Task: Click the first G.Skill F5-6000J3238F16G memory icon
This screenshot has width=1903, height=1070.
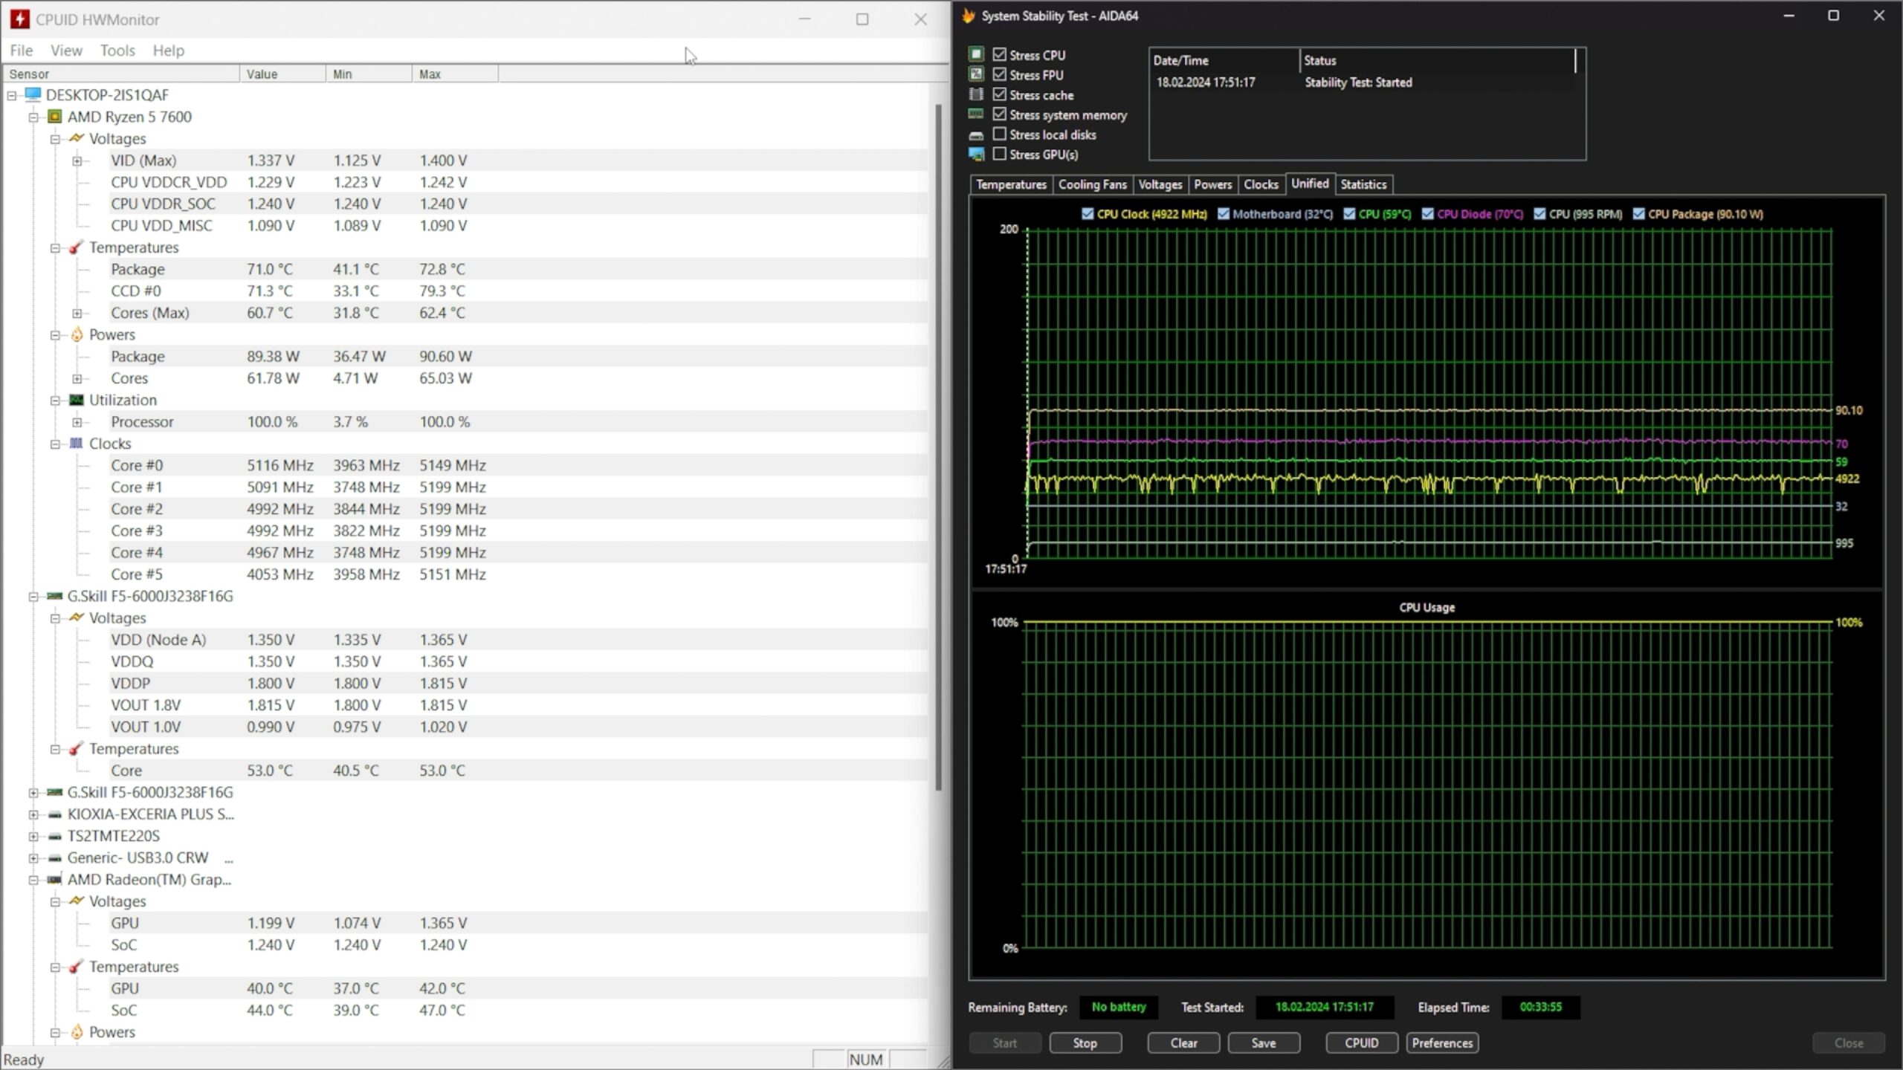Action: pyautogui.click(x=55, y=596)
